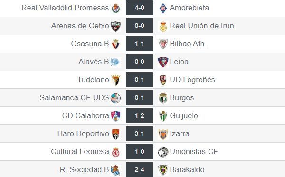
Task: Click the Amorebieta team badge
Action: pos(163,8)
